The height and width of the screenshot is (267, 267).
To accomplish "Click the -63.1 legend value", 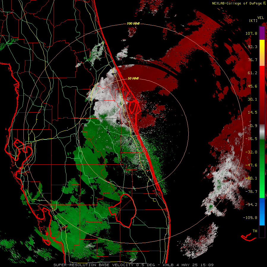I will 251,178.
